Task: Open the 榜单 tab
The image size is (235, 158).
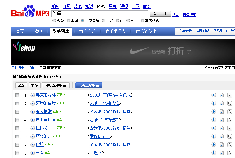Action: pos(38,31)
